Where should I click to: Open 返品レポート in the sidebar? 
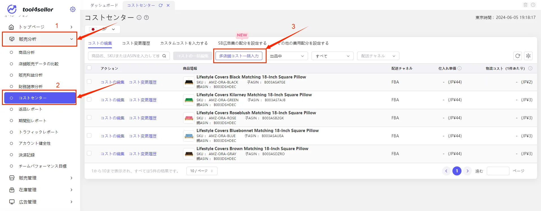click(x=30, y=109)
